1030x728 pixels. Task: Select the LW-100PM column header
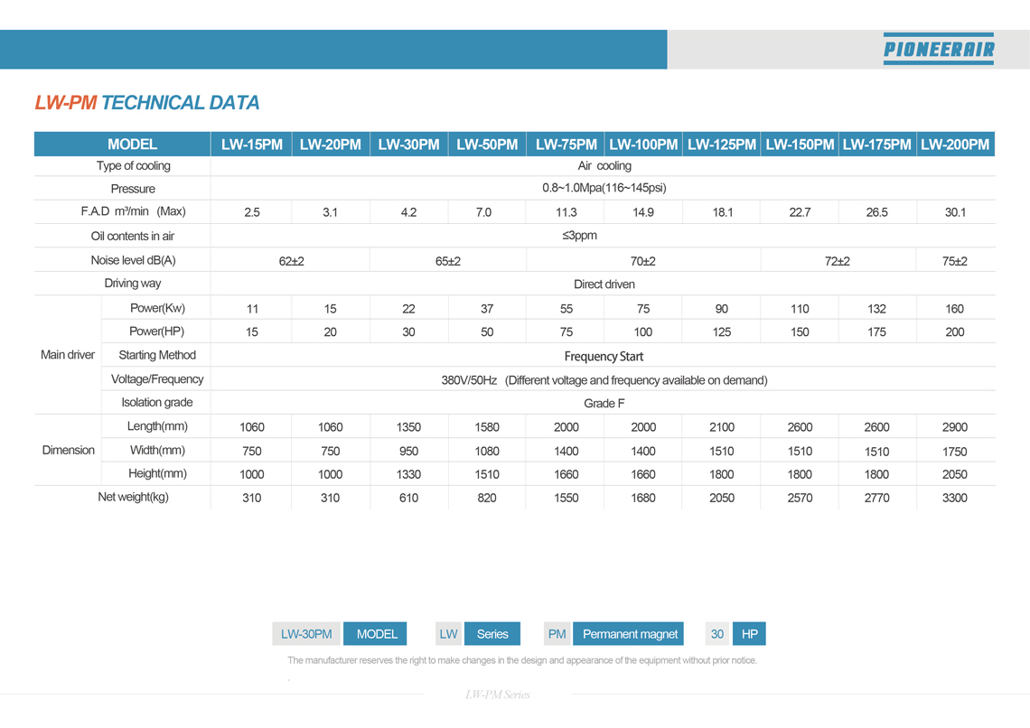(x=643, y=145)
